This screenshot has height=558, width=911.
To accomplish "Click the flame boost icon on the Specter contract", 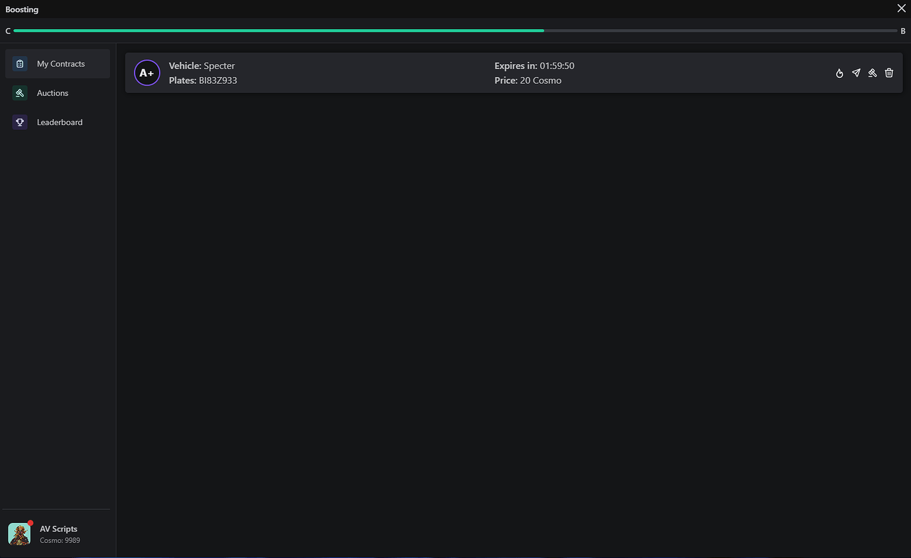I will tap(839, 73).
